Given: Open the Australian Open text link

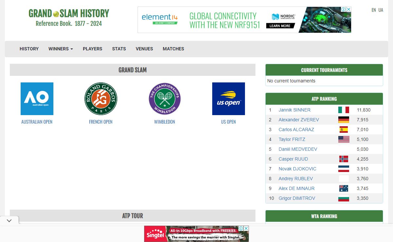Looking at the screenshot, I should (37, 122).
